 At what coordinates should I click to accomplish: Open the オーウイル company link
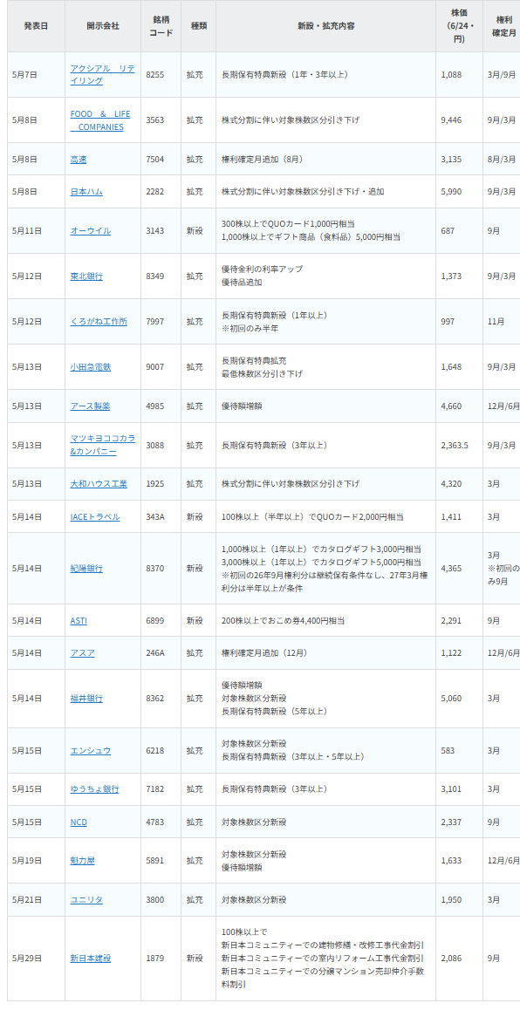tap(90, 230)
